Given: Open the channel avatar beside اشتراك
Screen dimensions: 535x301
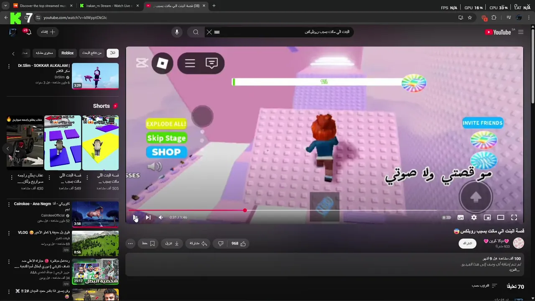Looking at the screenshot, I should tap(518, 243).
